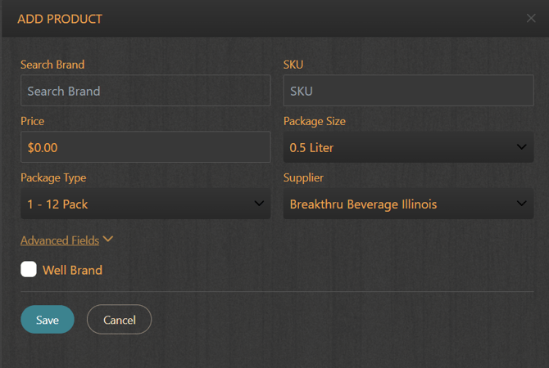Click the chevron arrow in Package Size
Viewport: 549px width, 368px height.
coord(521,147)
